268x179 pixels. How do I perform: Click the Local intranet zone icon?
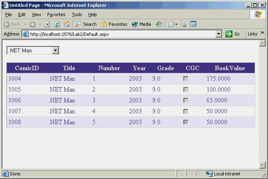click(209, 174)
